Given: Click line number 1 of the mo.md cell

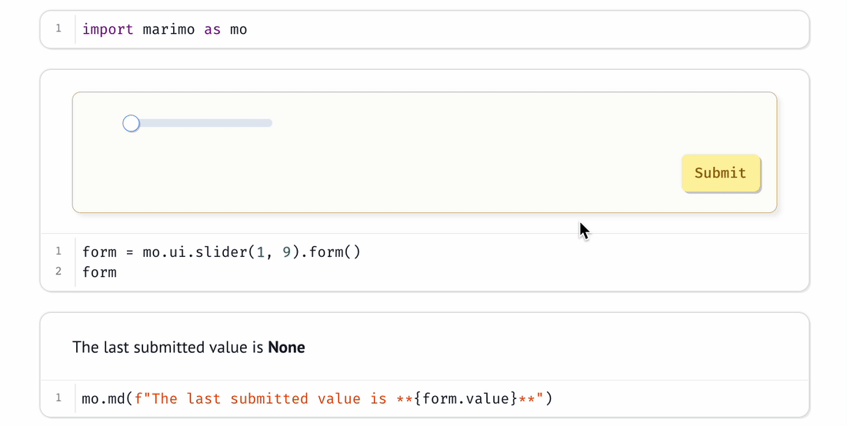Looking at the screenshot, I should pyautogui.click(x=58, y=398).
